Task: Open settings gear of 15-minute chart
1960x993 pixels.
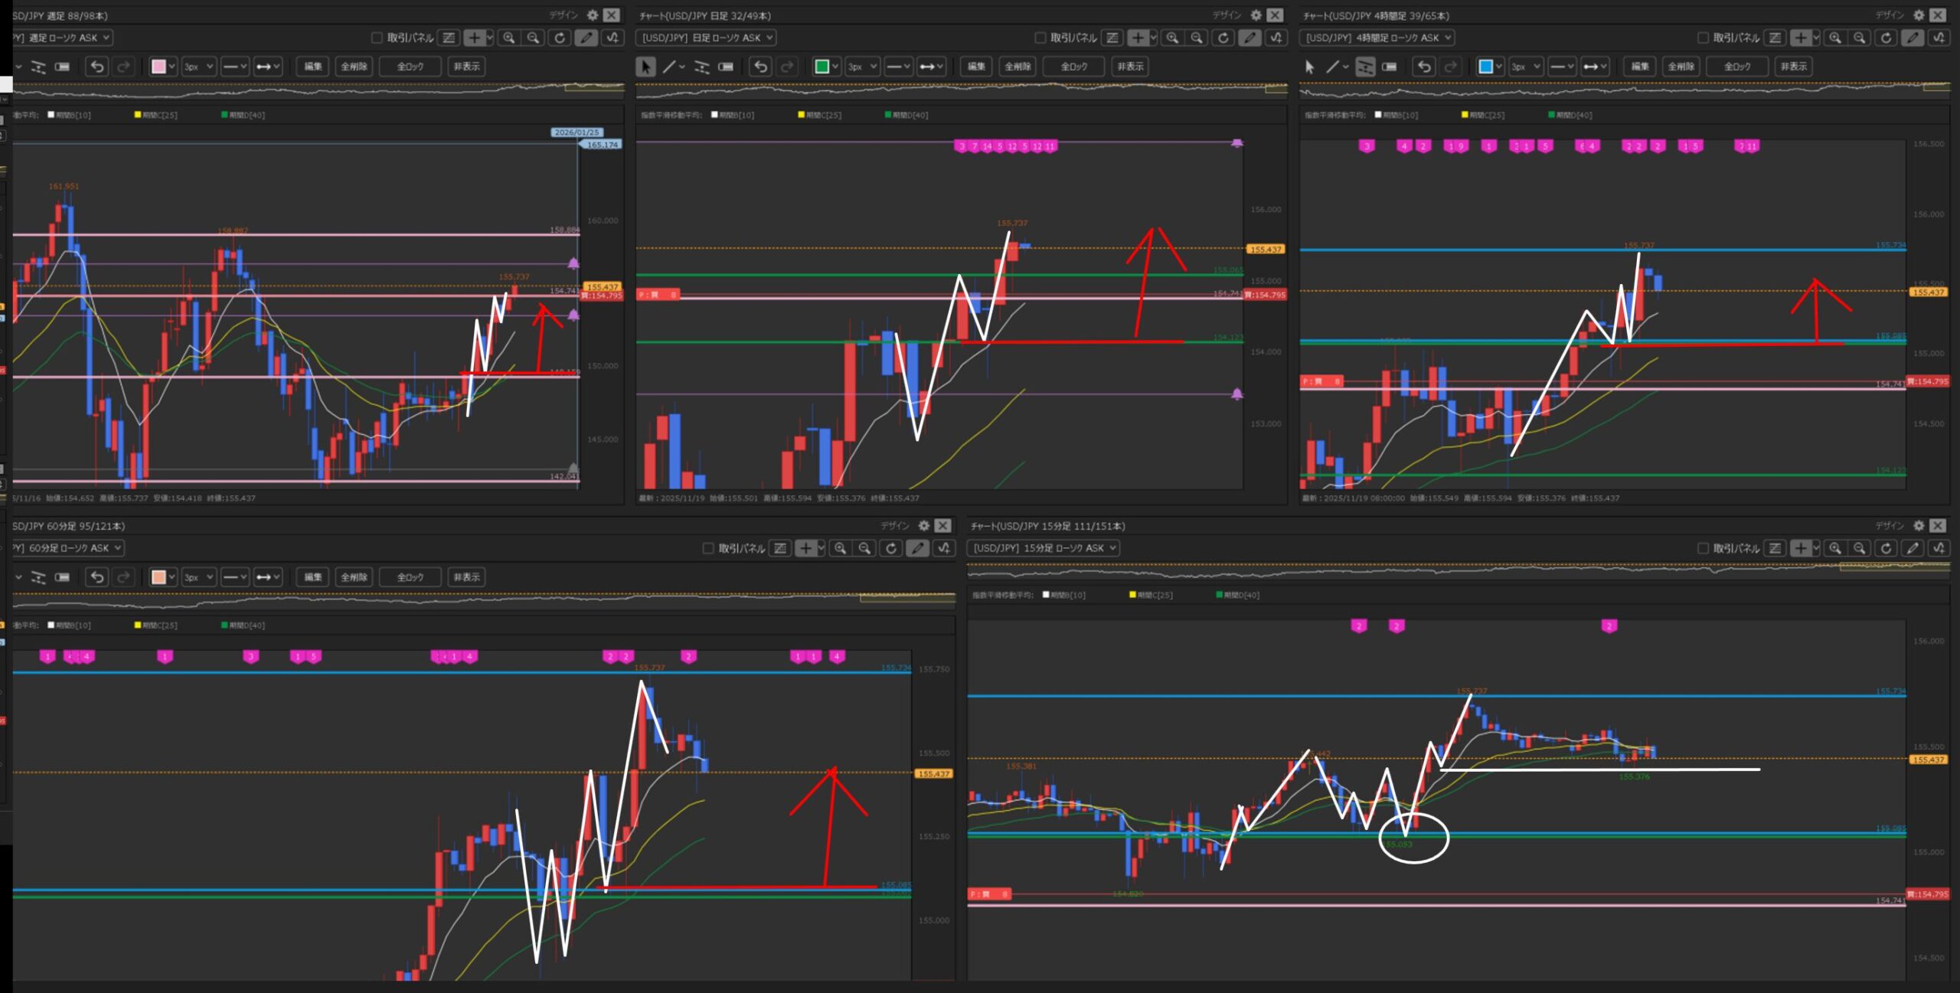Action: coord(1919,526)
